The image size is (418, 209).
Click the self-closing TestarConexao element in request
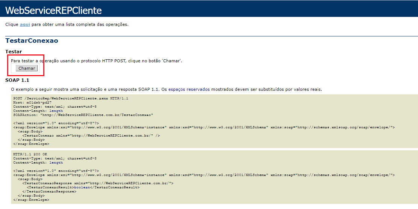[91, 135]
